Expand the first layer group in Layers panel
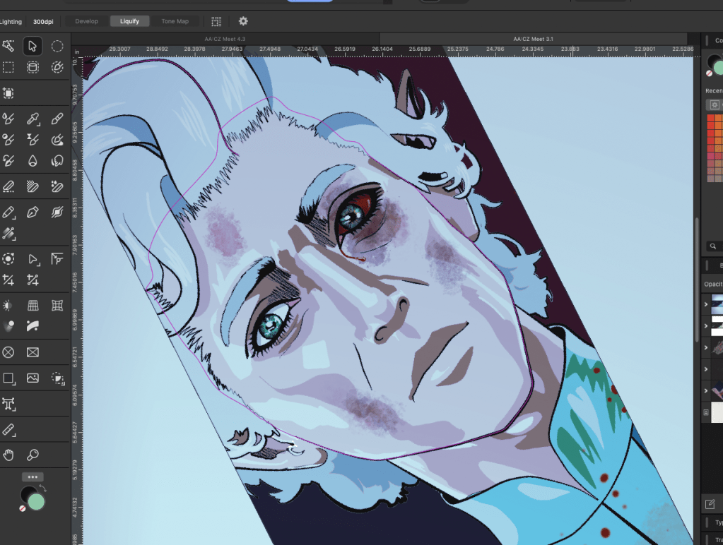 pos(706,304)
